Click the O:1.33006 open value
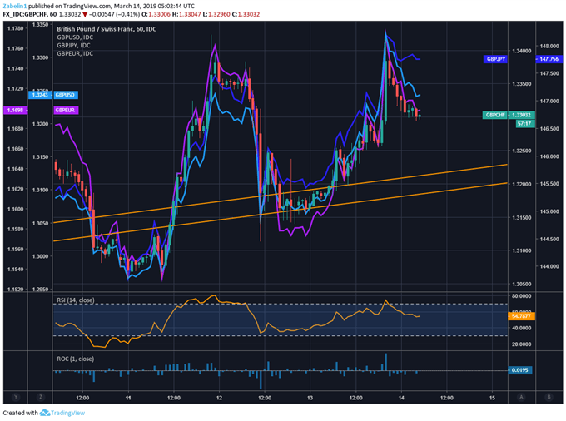Image resolution: width=566 pixels, height=421 pixels. 156,14
